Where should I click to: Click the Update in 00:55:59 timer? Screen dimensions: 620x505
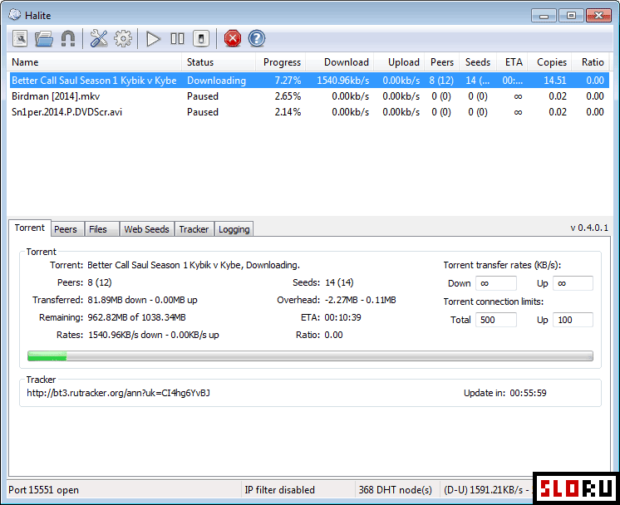point(505,393)
